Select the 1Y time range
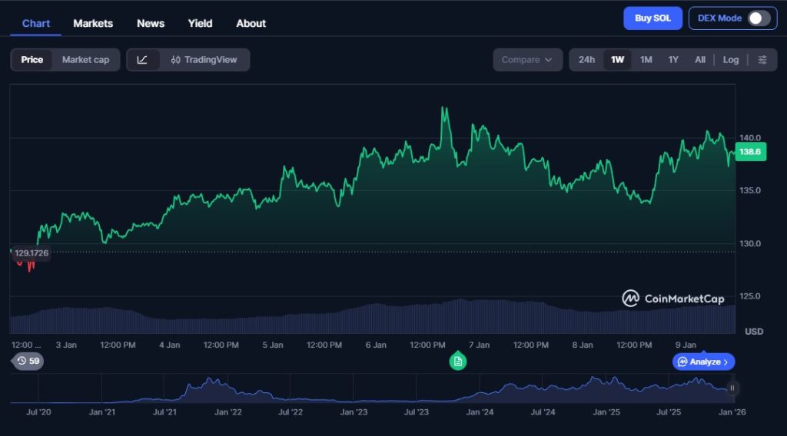Image resolution: width=787 pixels, height=436 pixels. pos(673,60)
